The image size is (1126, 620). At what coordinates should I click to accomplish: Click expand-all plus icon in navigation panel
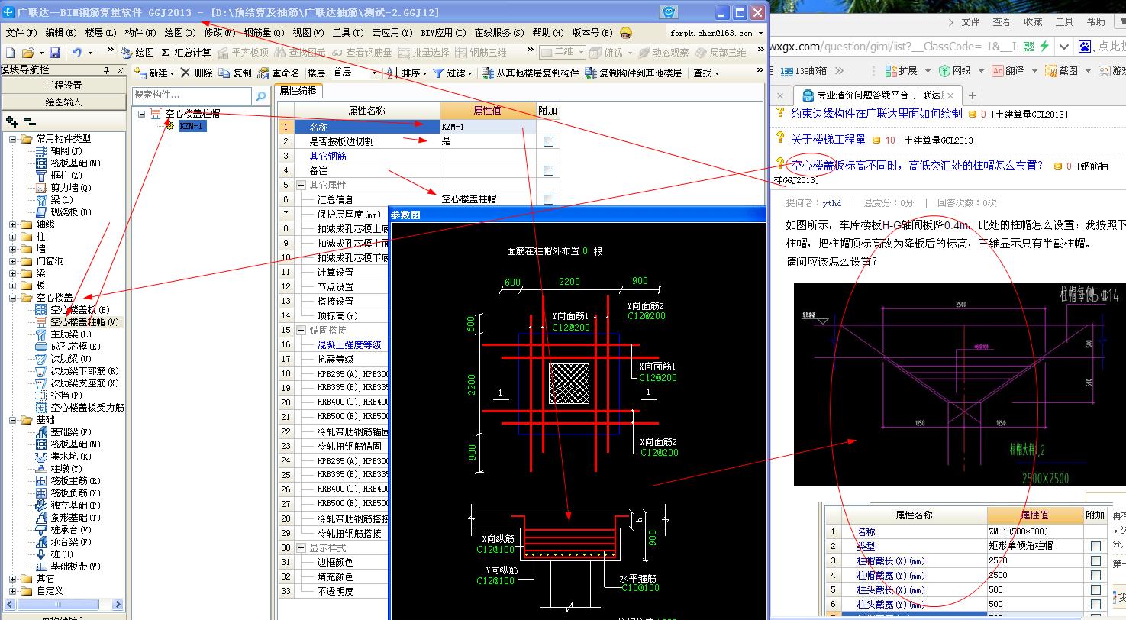12,121
